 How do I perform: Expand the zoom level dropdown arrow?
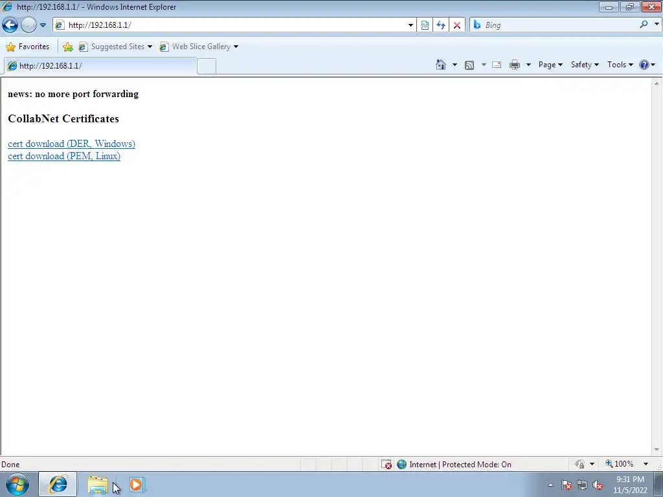tap(646, 464)
